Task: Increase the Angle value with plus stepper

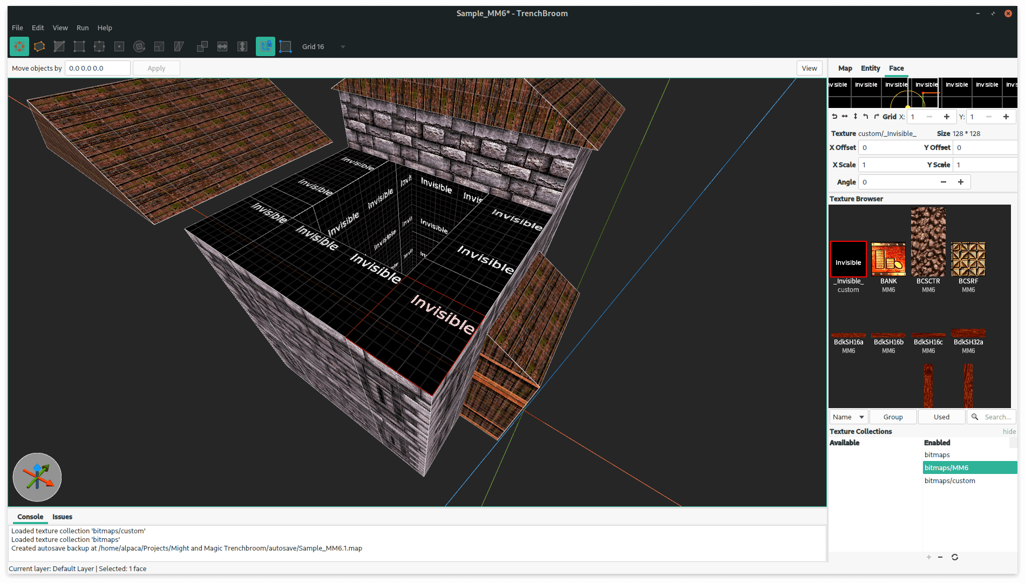Action: click(x=961, y=182)
